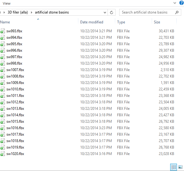Click size value 26,792 KB
Screen dimensions: 184x171
[x=166, y=121]
